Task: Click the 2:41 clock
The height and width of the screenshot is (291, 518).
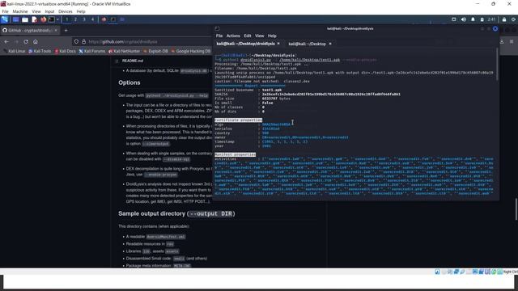Action: point(491,19)
